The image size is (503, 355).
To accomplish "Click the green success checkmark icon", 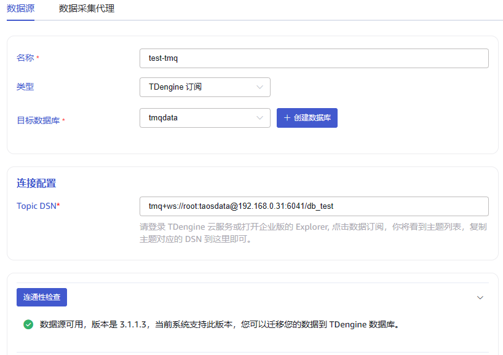I will (x=28, y=324).
